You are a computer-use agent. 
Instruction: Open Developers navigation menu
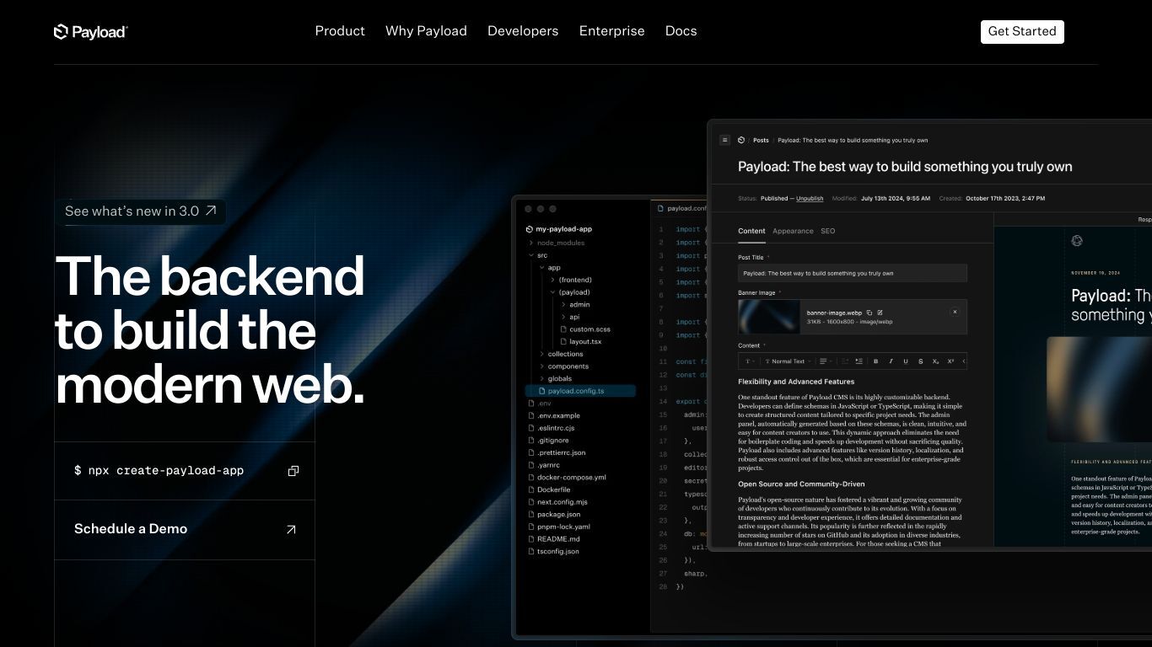pyautogui.click(x=523, y=31)
